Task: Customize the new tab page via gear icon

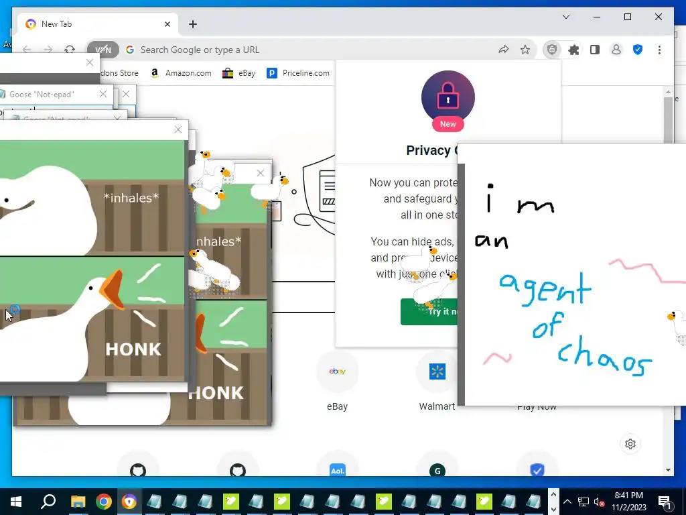Action: point(630,444)
